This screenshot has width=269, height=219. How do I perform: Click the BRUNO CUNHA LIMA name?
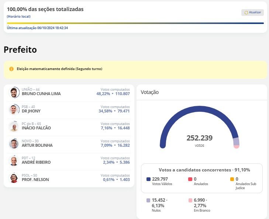pyautogui.click(x=41, y=94)
